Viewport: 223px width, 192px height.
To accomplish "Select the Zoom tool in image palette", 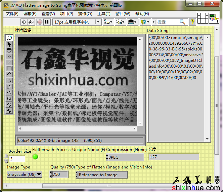I will (9, 38).
